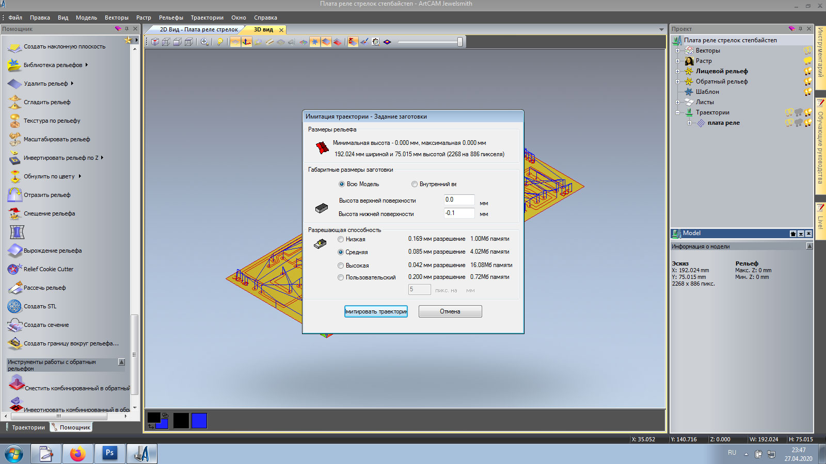Choose 'Низкая' resolution option
The width and height of the screenshot is (826, 464).
pyautogui.click(x=341, y=239)
